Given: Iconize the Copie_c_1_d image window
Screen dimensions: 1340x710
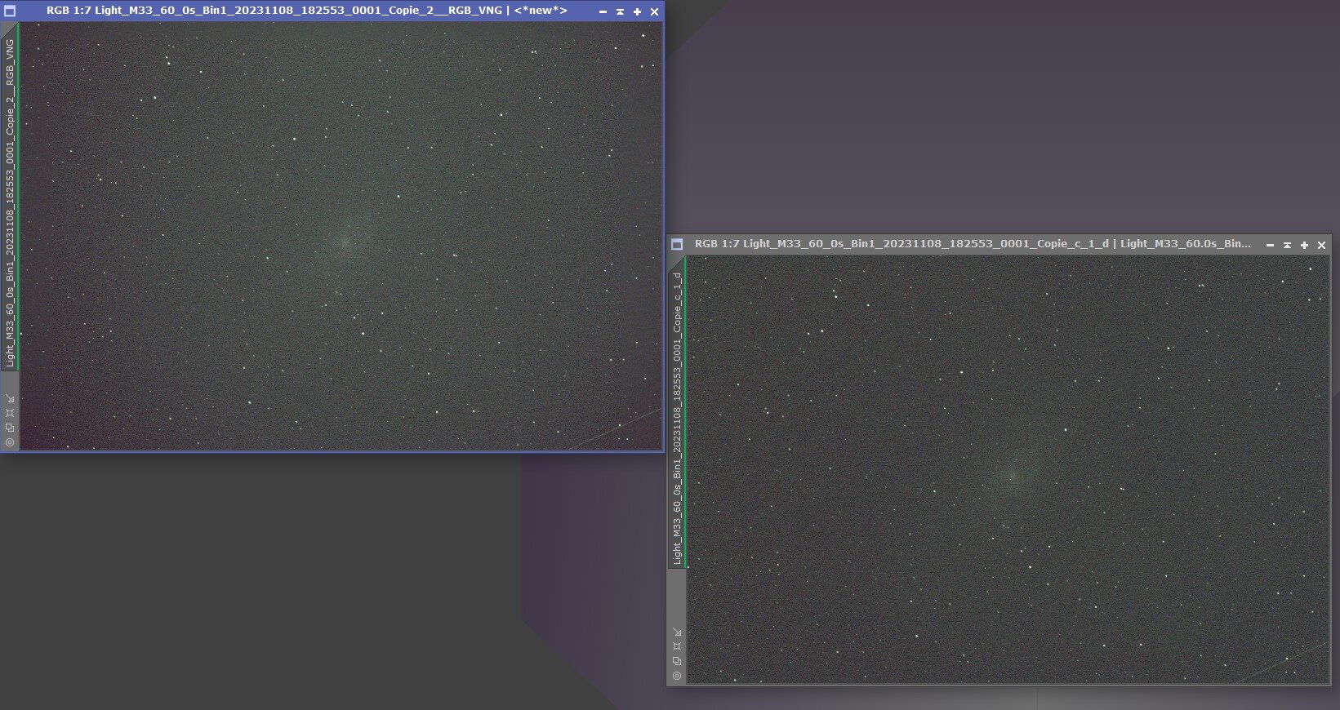Looking at the screenshot, I should 1270,245.
